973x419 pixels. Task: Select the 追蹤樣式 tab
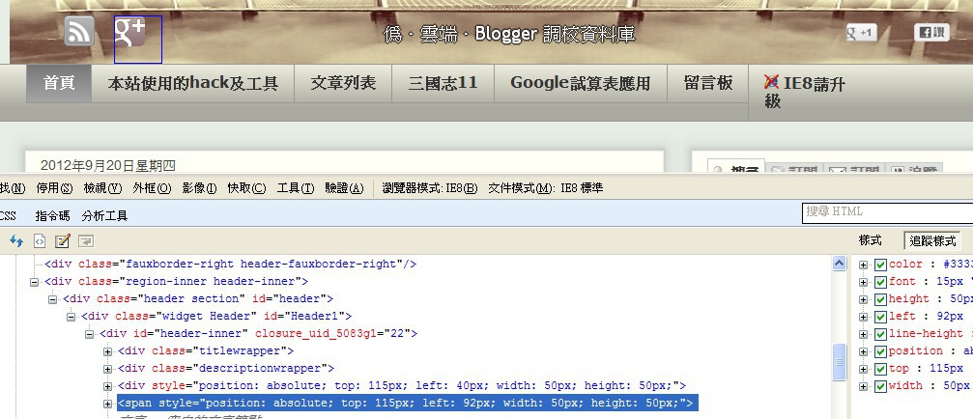(932, 241)
